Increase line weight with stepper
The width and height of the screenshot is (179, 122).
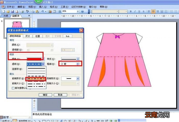78,63
